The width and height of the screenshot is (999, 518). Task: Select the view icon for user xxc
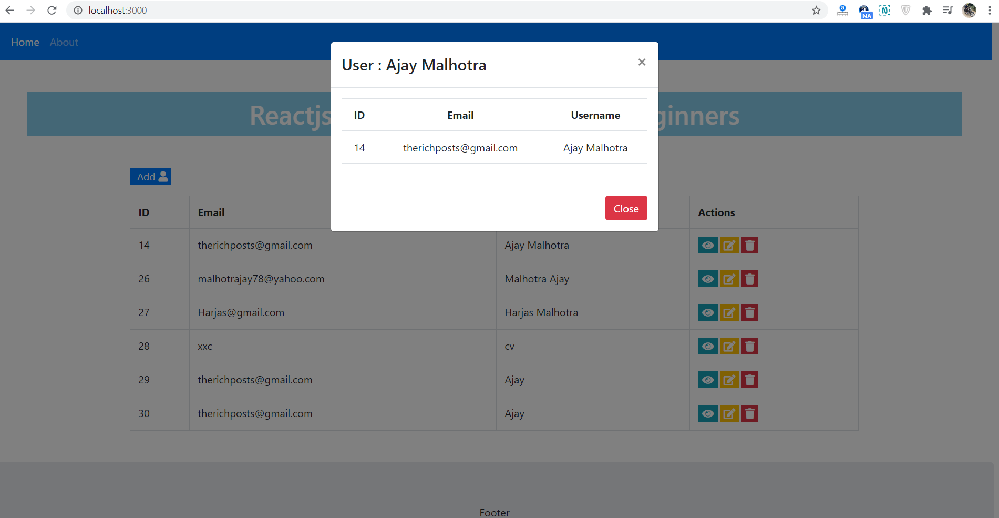[x=707, y=346]
